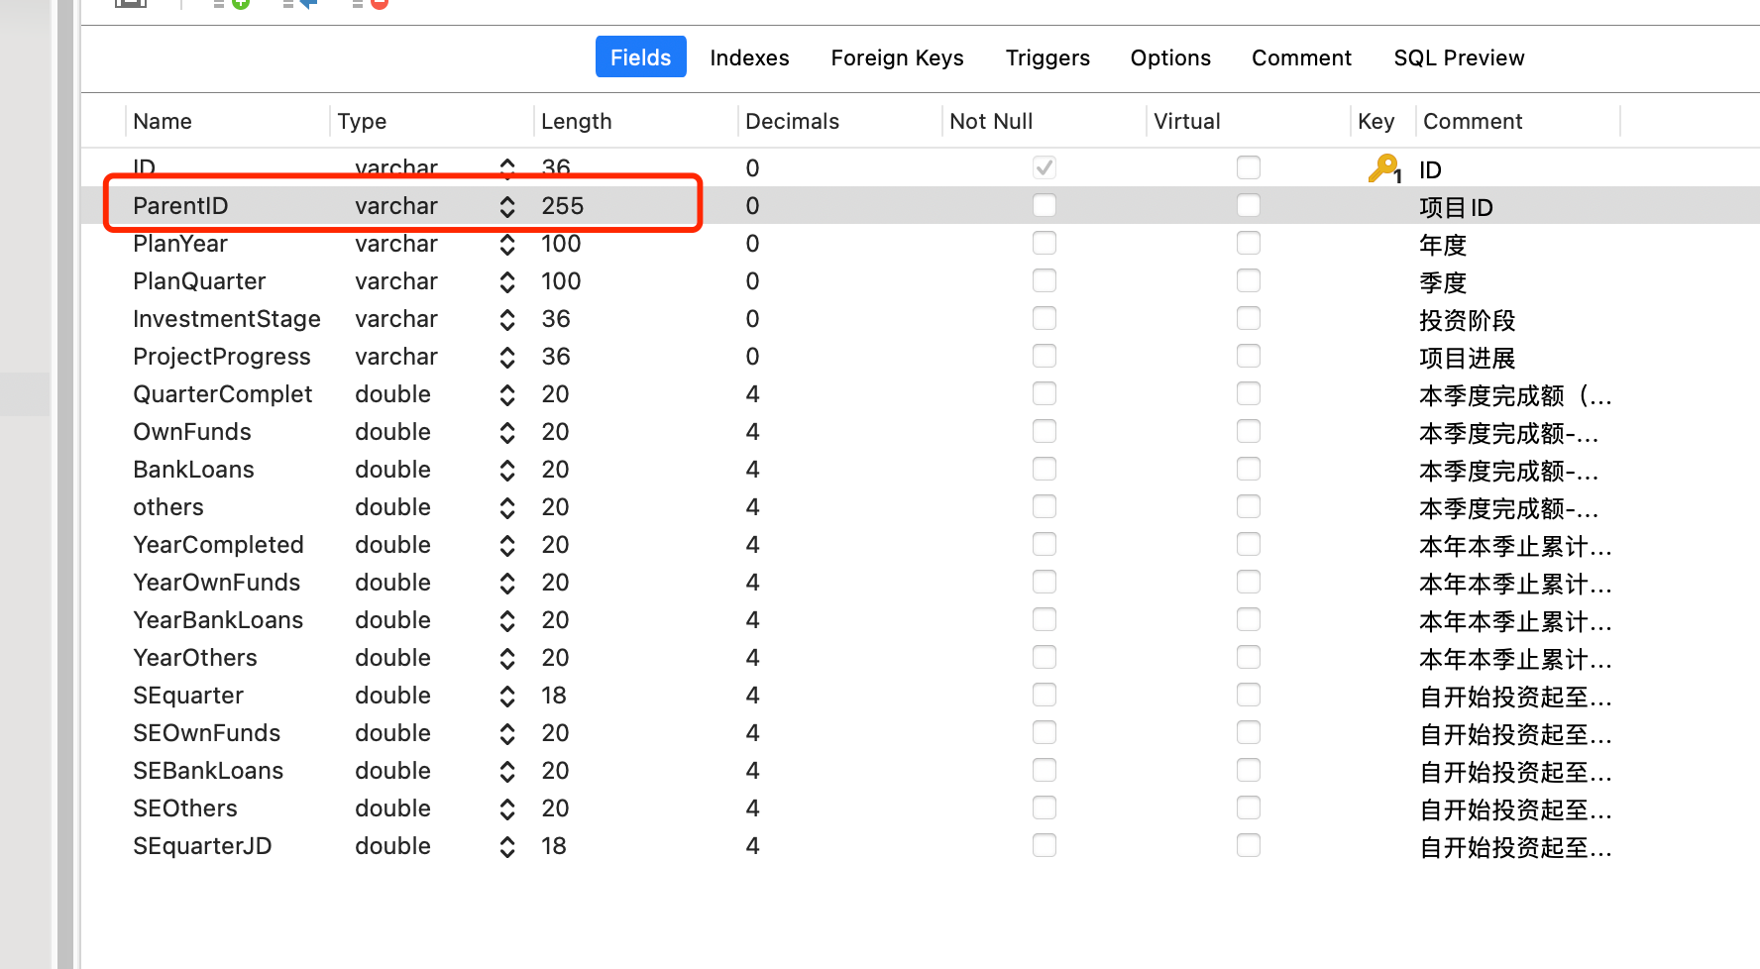
Task: Switch to the Indexes tab
Action: tap(749, 57)
